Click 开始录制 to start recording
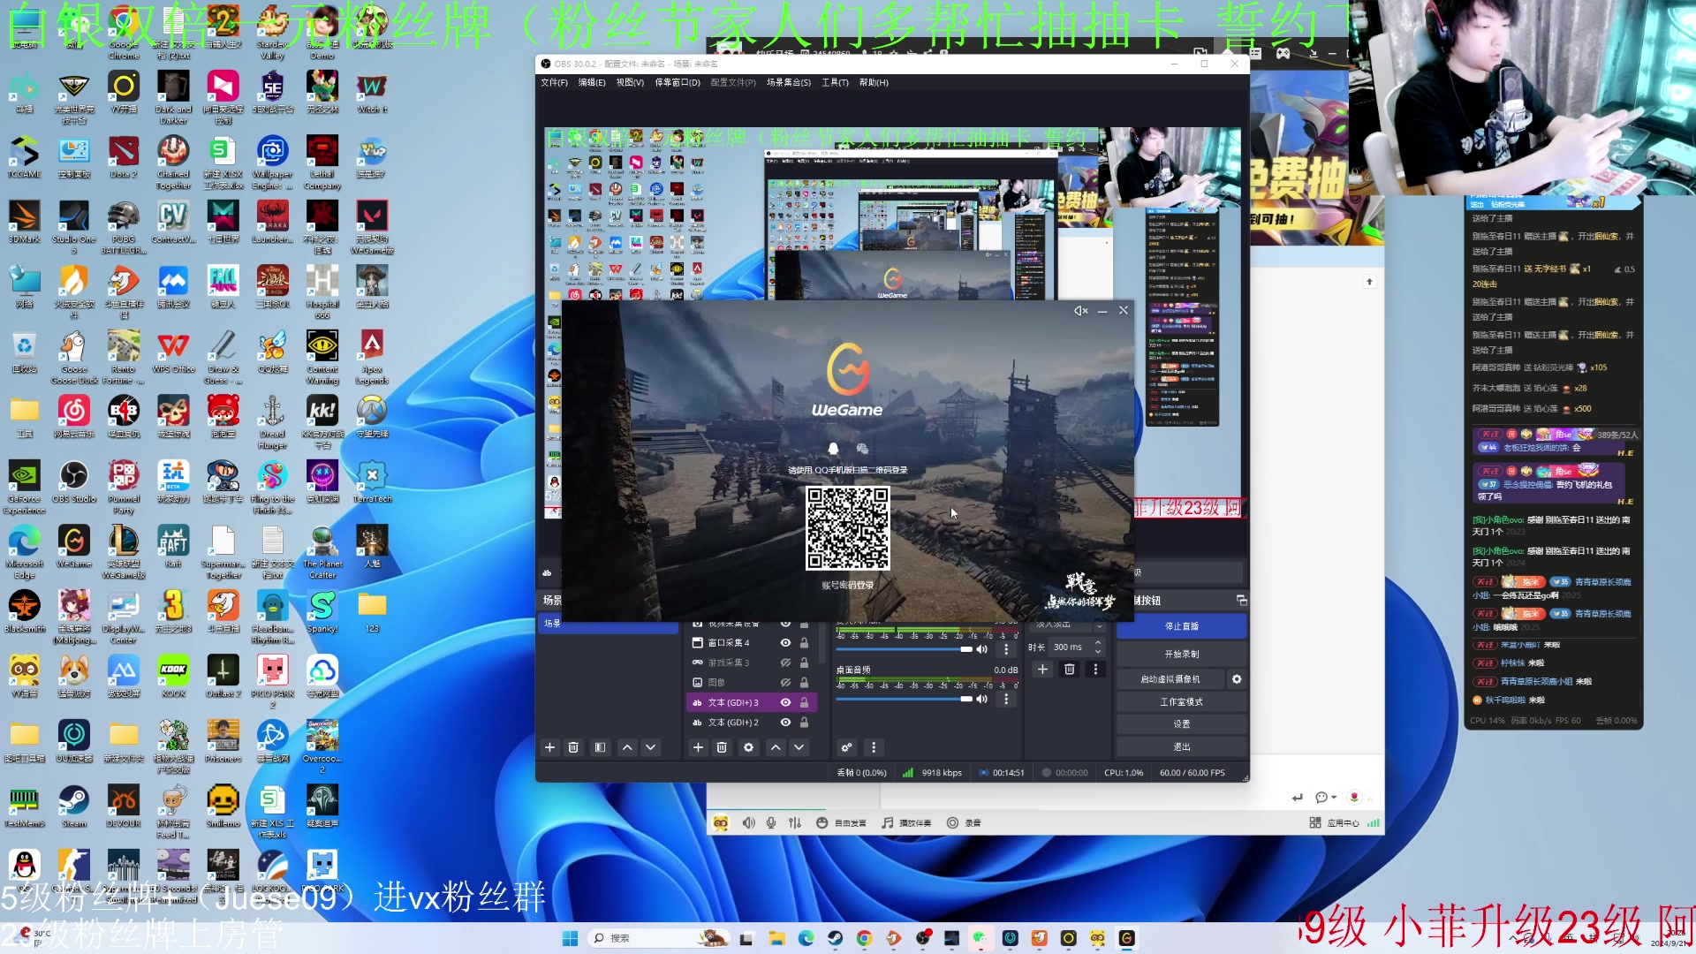The height and width of the screenshot is (954, 1696). [1181, 655]
